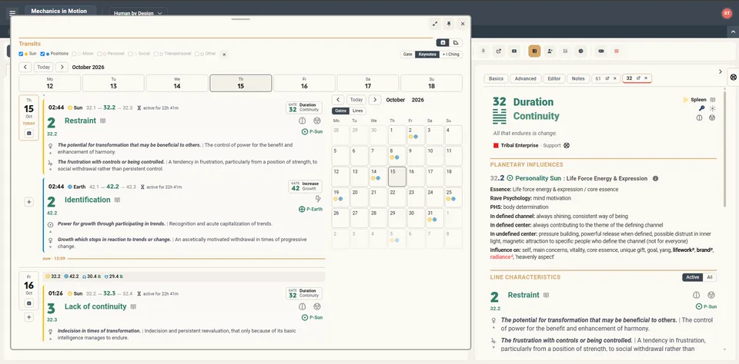The image size is (739, 364).
Task: Click the key icon under Spleen
Action: pyautogui.click(x=701, y=108)
